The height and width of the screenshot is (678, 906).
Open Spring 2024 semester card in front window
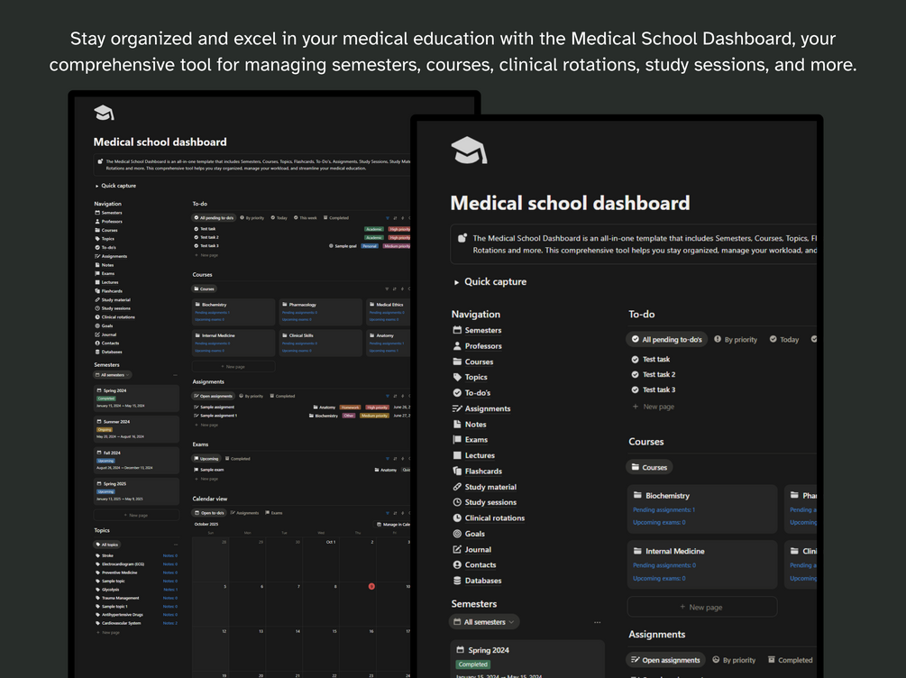click(x=527, y=658)
